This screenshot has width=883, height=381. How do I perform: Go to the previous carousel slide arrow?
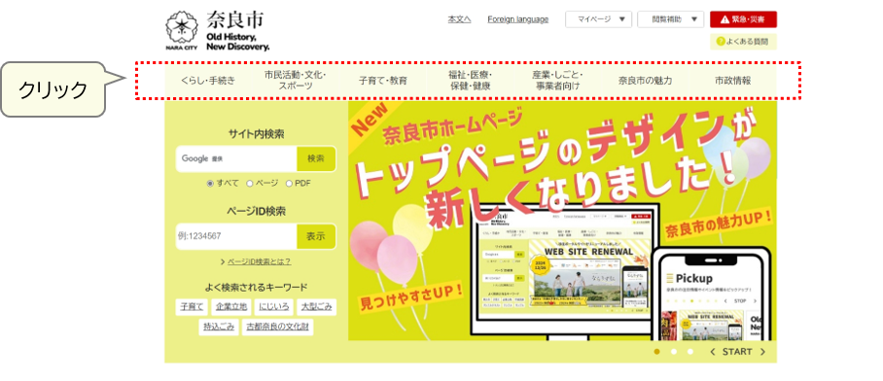click(713, 352)
